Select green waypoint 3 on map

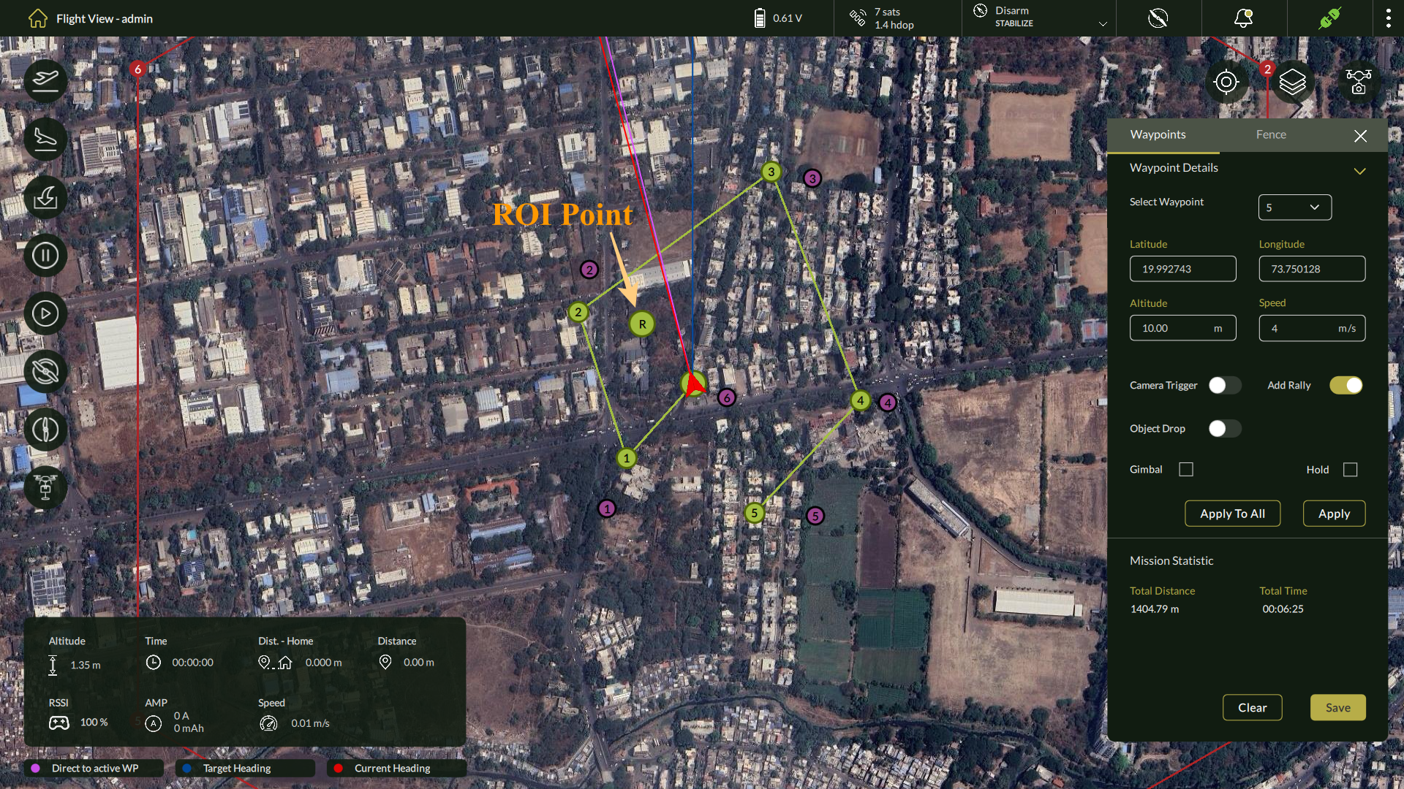[x=771, y=172]
